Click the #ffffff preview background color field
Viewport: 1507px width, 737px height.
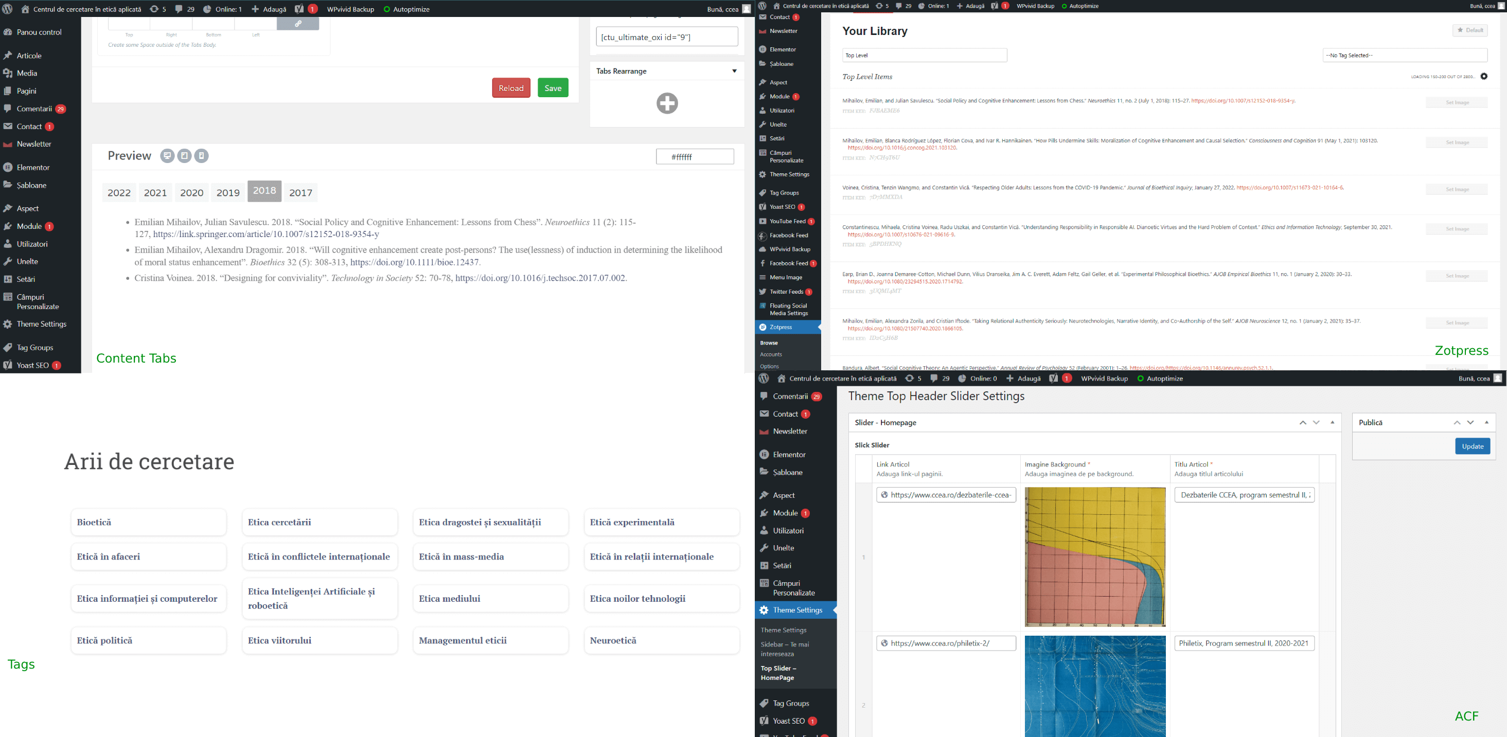(x=695, y=156)
